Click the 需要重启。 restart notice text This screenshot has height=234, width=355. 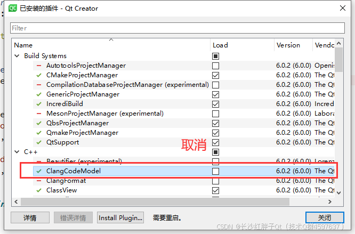tap(167, 218)
